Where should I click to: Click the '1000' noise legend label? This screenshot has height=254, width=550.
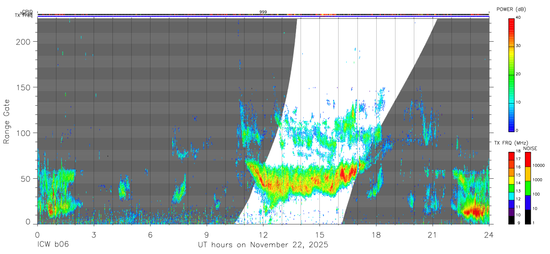tap(537, 180)
